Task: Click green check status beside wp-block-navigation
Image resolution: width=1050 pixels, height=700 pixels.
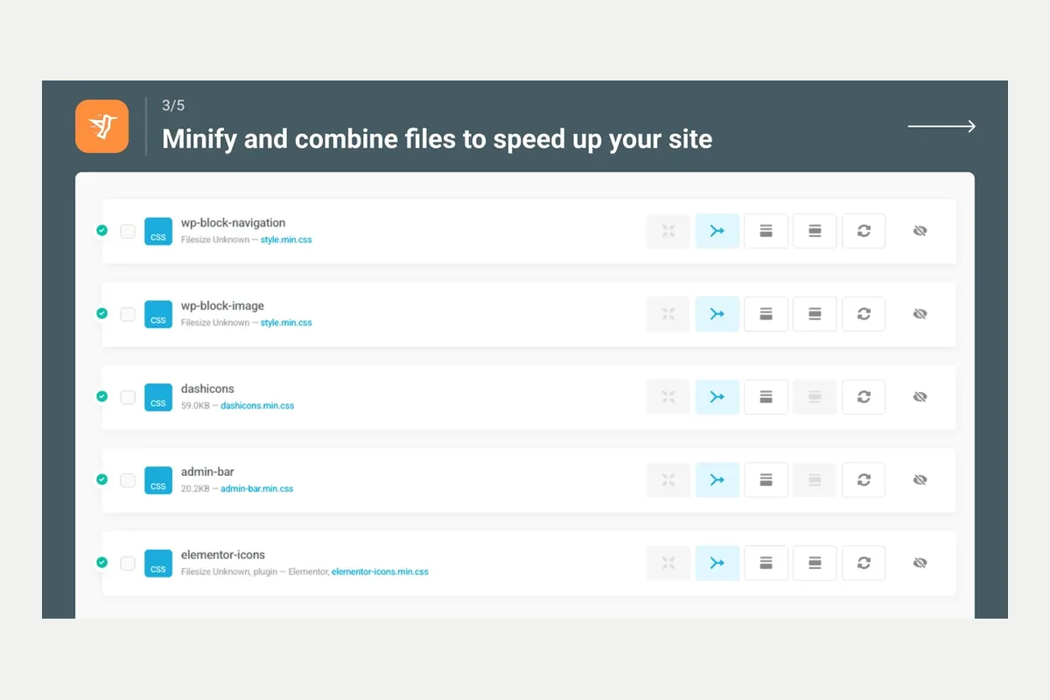Action: [101, 230]
